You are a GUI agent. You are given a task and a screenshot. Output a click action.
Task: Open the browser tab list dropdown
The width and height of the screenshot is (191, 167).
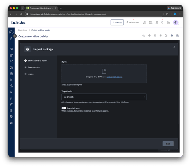[x=23, y=8]
